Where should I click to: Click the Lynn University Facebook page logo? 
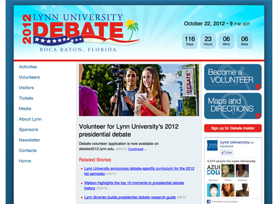pos(212,145)
